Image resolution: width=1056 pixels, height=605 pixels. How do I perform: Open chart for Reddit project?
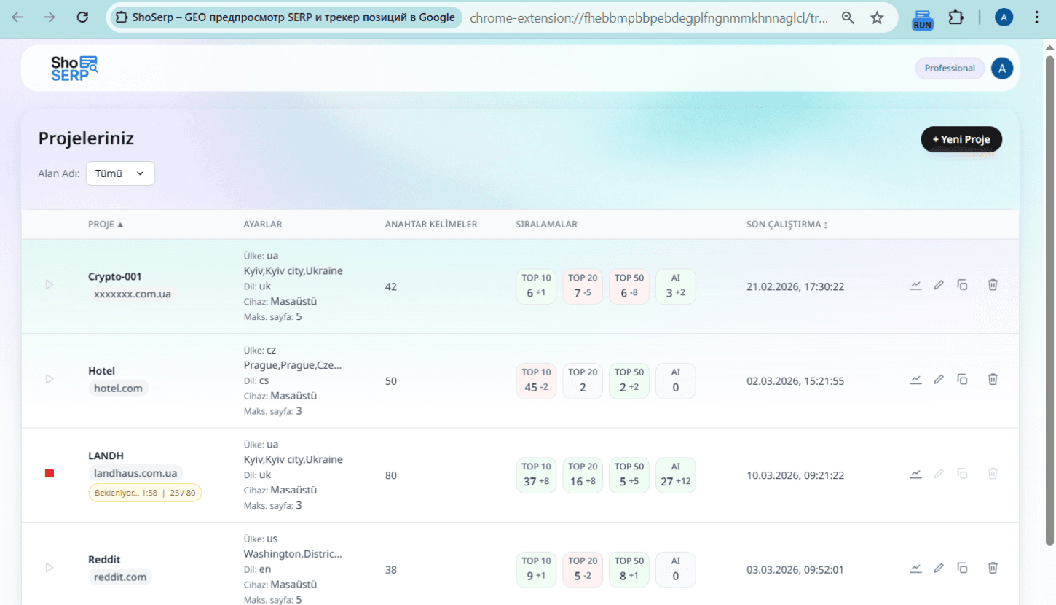[x=916, y=568]
